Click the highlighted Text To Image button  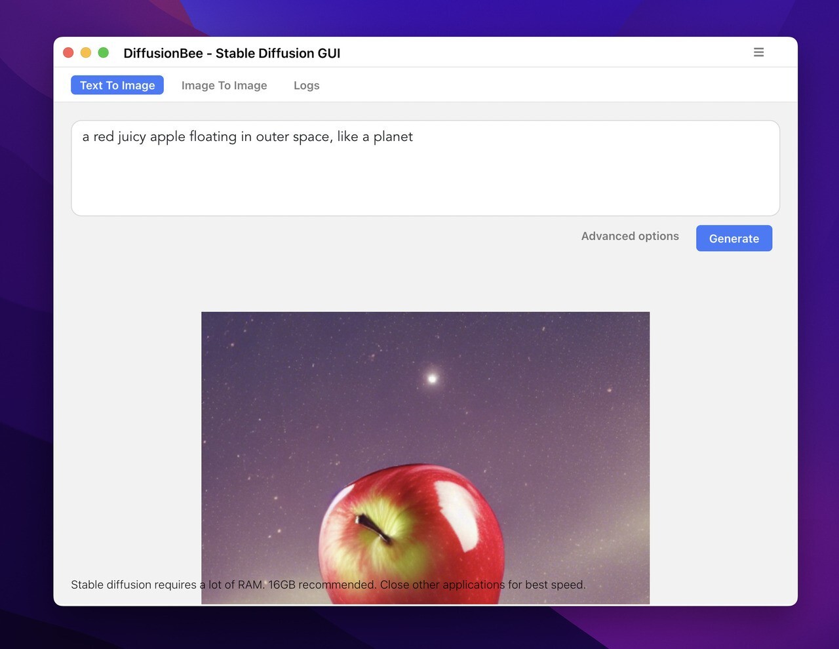point(117,85)
